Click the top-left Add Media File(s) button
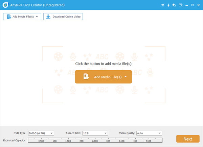 pyautogui.click(x=22, y=16)
